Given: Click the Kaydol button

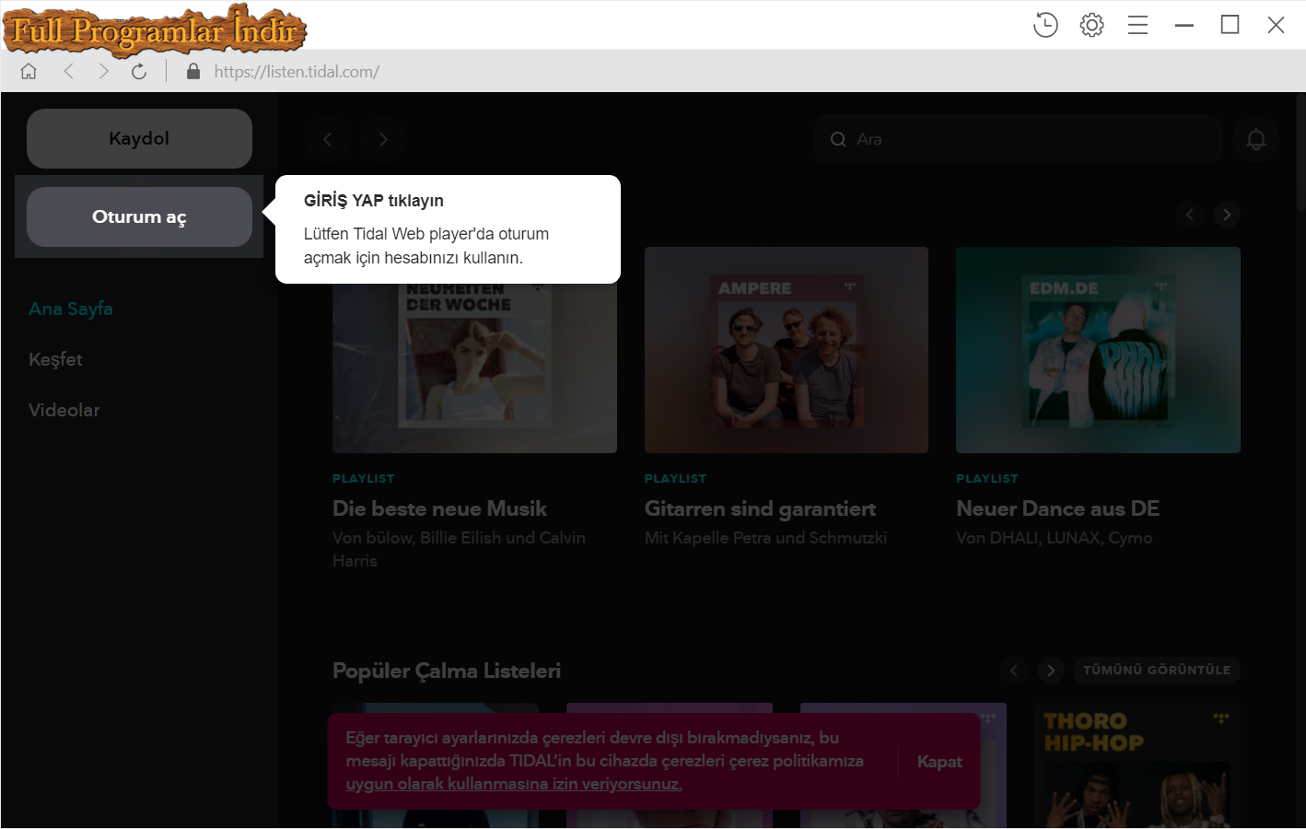Looking at the screenshot, I should tap(139, 138).
